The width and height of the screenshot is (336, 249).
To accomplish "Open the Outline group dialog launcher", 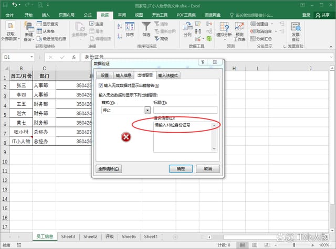I will tap(284, 47).
